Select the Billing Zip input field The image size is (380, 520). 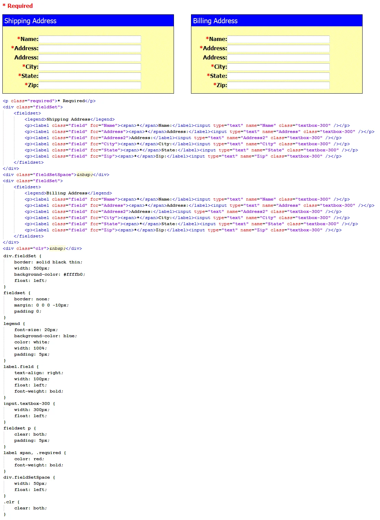279,85
